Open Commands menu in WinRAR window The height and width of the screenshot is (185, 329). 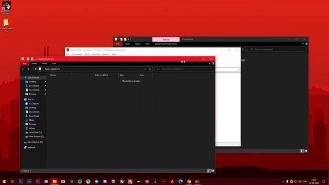[x=77, y=54]
